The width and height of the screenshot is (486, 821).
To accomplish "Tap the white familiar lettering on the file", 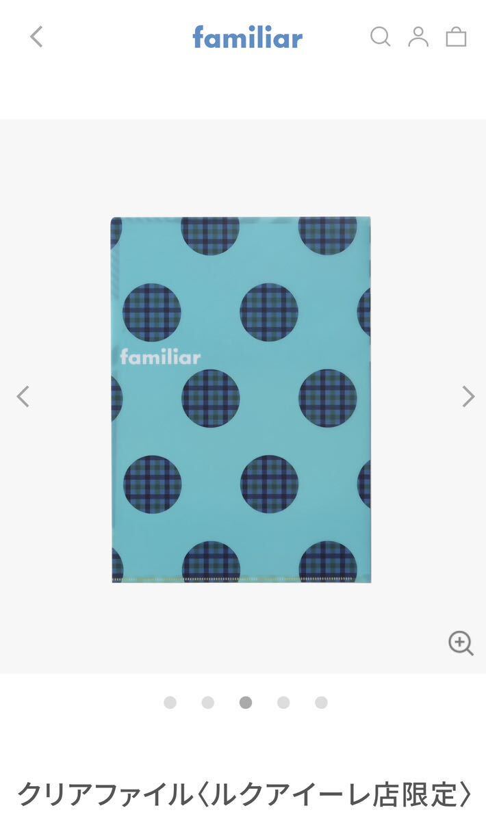I will pos(160,357).
